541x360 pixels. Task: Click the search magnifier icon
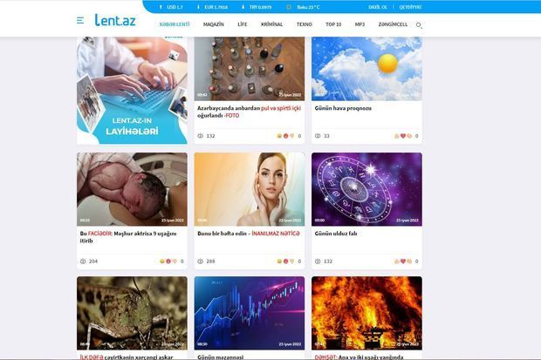click(419, 25)
